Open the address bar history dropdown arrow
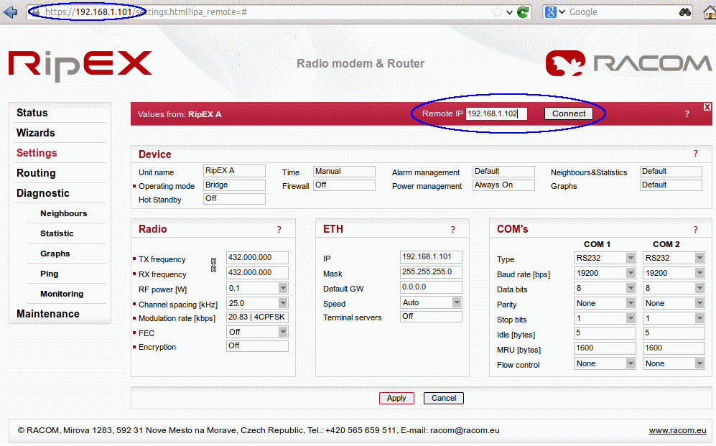This screenshot has height=446, width=716. [x=510, y=13]
